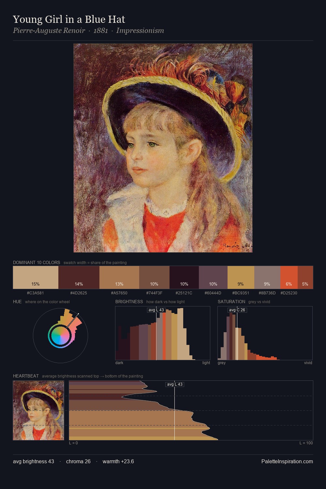Open the small painting thumbnail beside heartbeat chart
Viewport: 326px width, 489px height.
pos(38,410)
